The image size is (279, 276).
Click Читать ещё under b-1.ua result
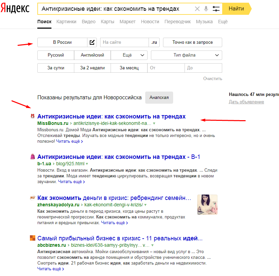point(72,182)
